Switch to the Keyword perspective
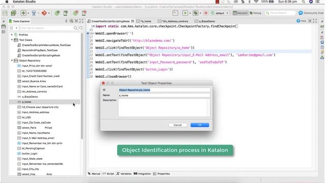The image size is (326, 183). [240, 13]
